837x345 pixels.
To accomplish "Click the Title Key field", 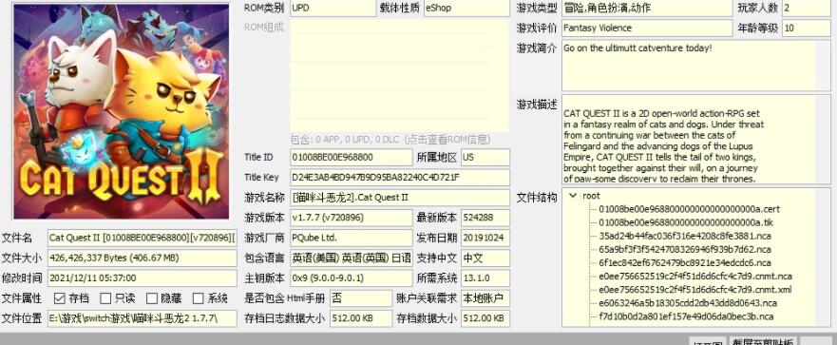I will coord(400,178).
